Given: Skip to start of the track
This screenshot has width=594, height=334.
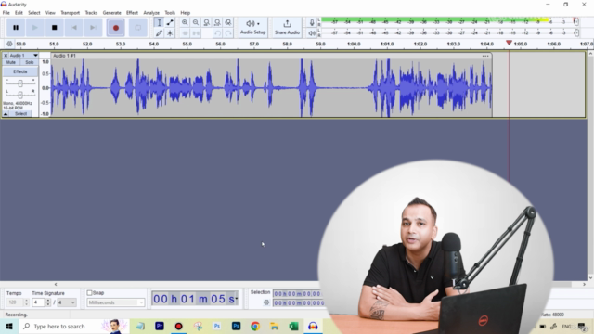Looking at the screenshot, I should coord(73,28).
